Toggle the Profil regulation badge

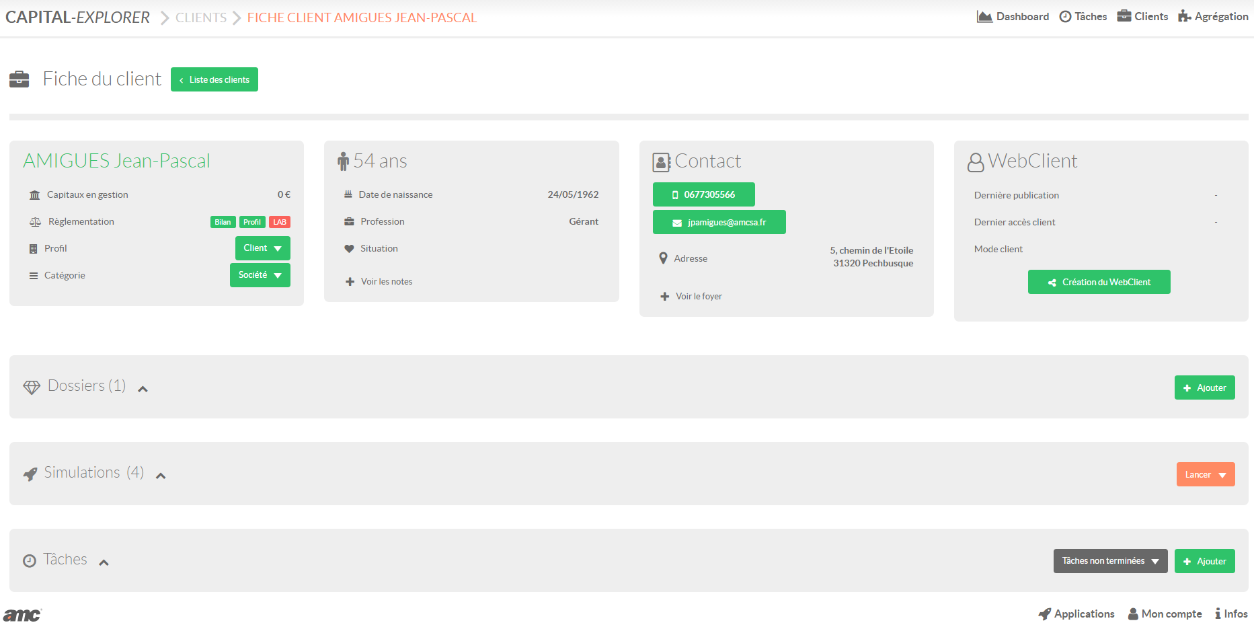[x=252, y=222]
